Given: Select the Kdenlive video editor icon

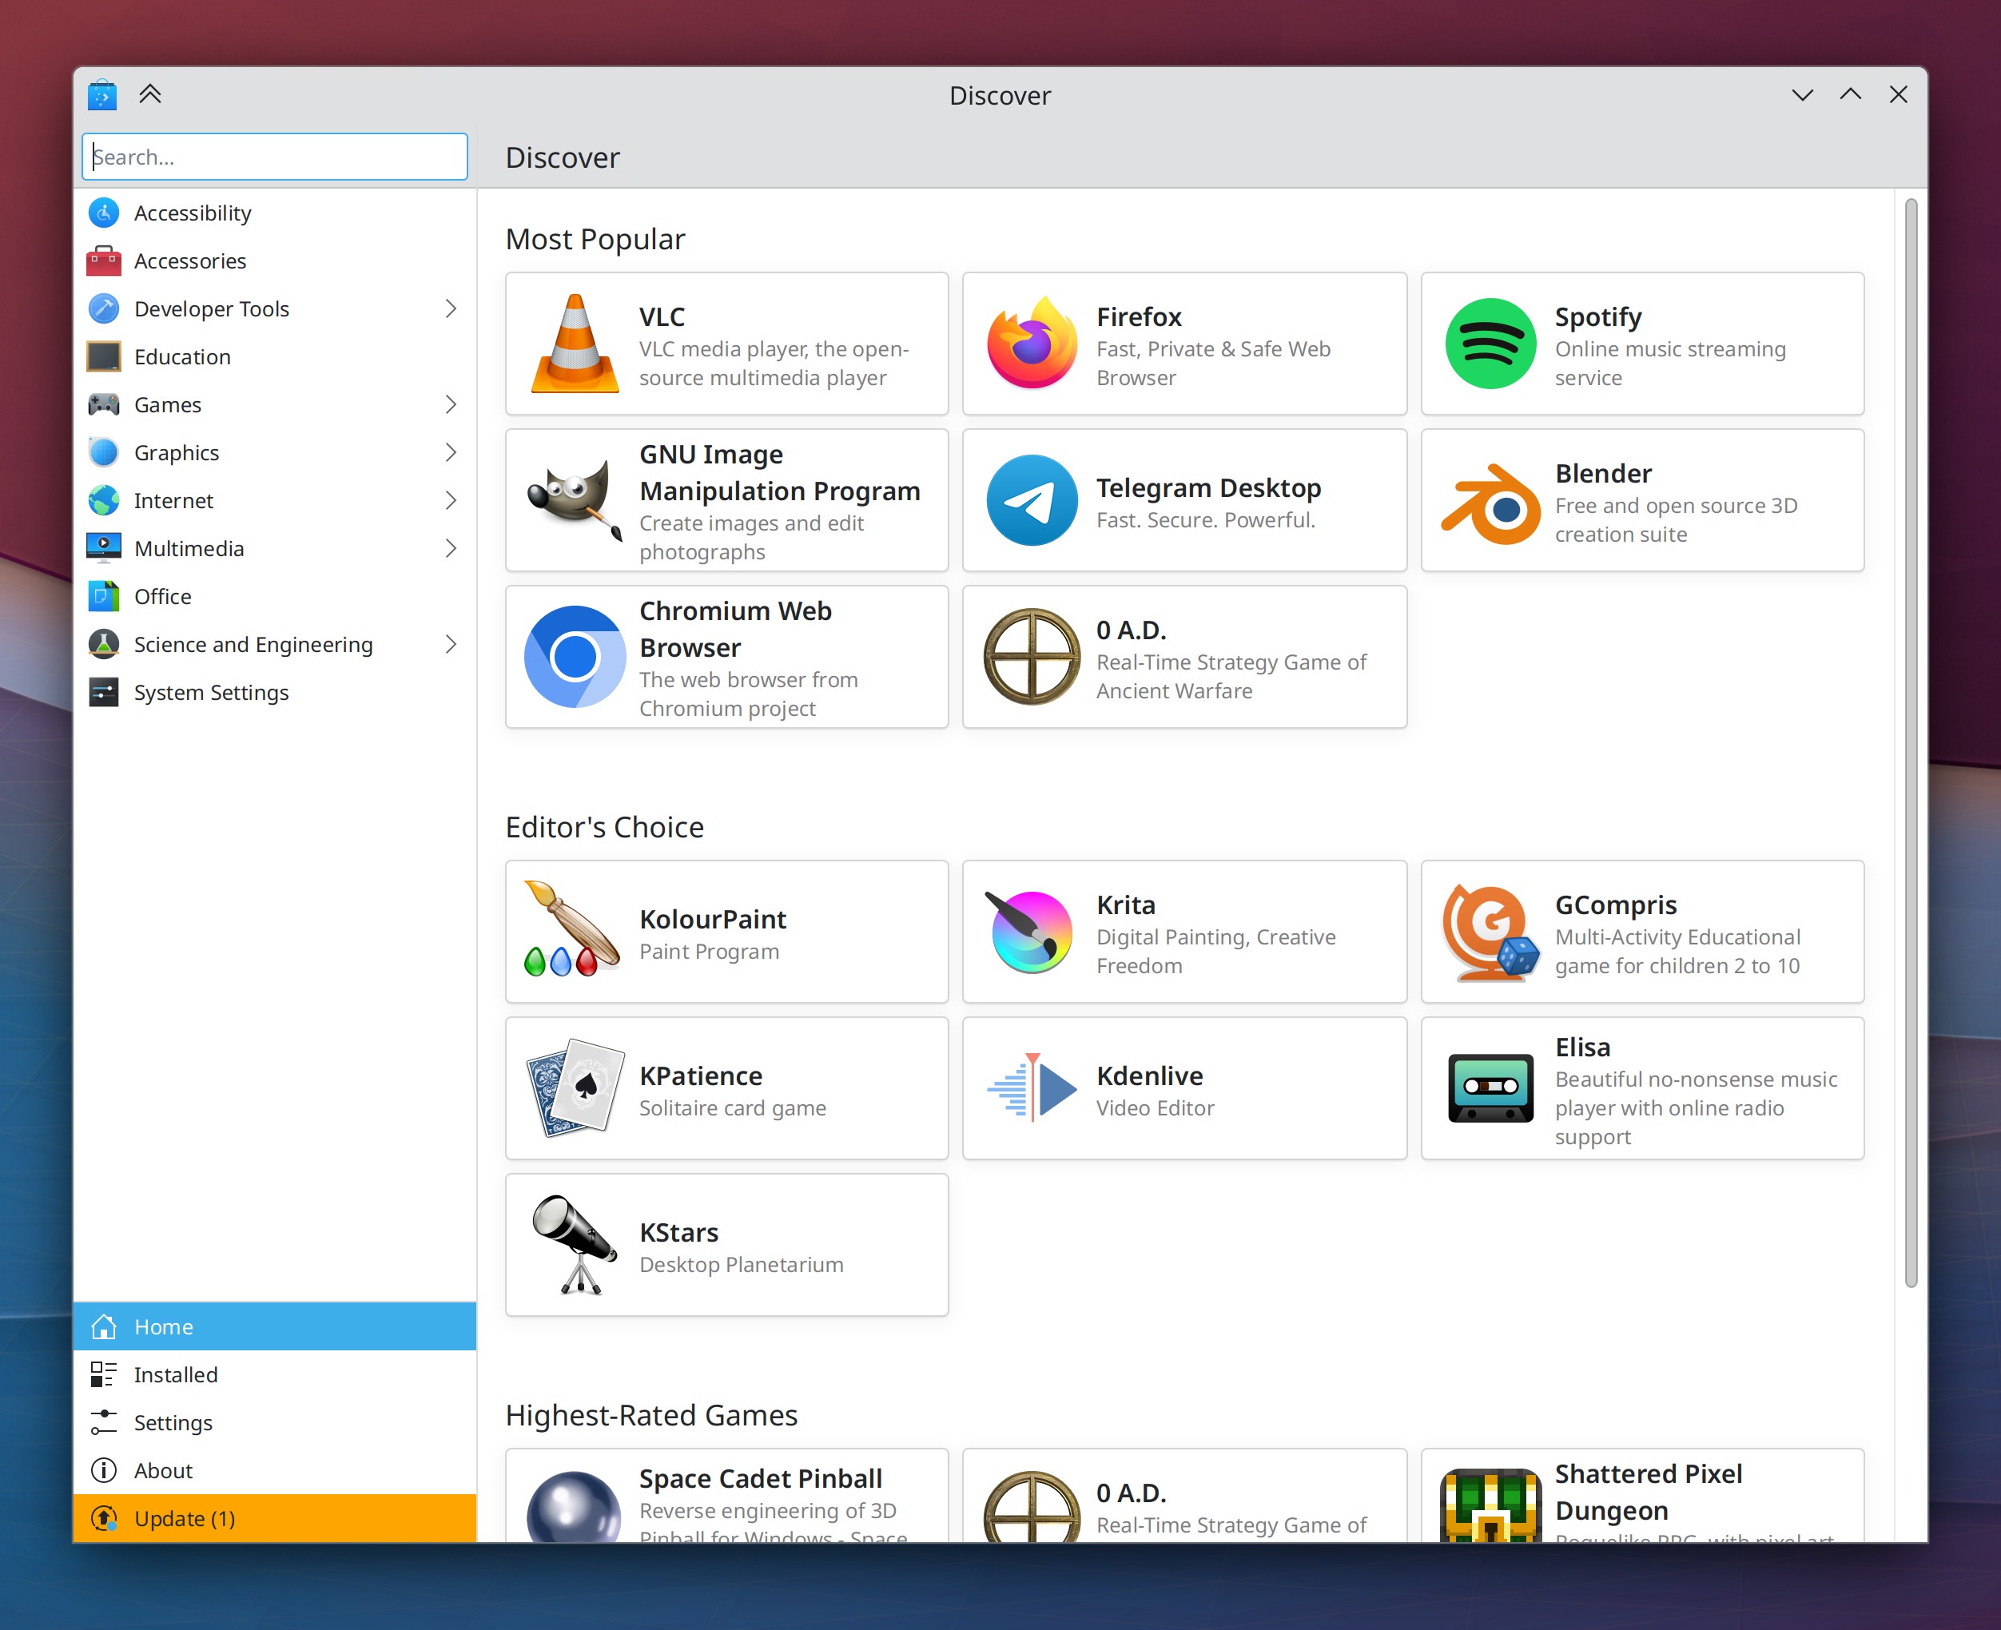Looking at the screenshot, I should pyautogui.click(x=1031, y=1088).
